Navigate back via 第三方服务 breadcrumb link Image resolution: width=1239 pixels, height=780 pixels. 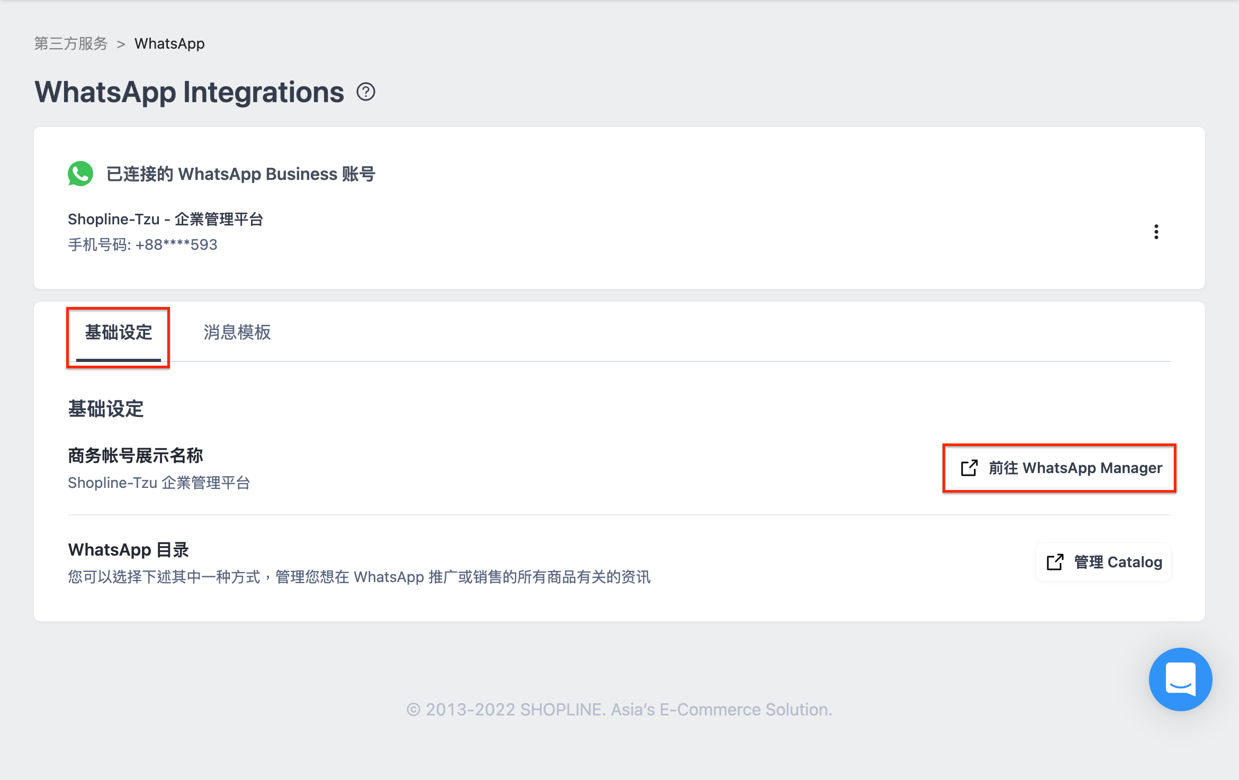click(x=70, y=43)
